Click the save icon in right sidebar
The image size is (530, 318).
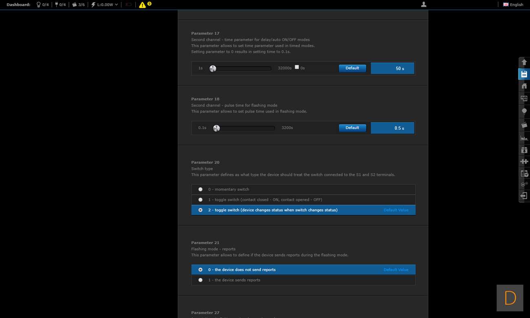pyautogui.click(x=524, y=74)
